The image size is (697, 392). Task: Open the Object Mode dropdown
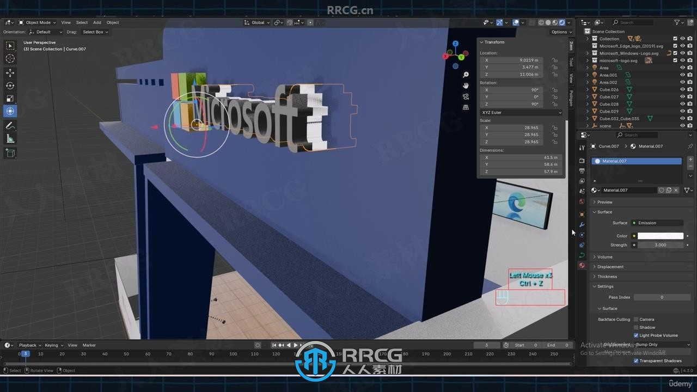click(x=38, y=22)
